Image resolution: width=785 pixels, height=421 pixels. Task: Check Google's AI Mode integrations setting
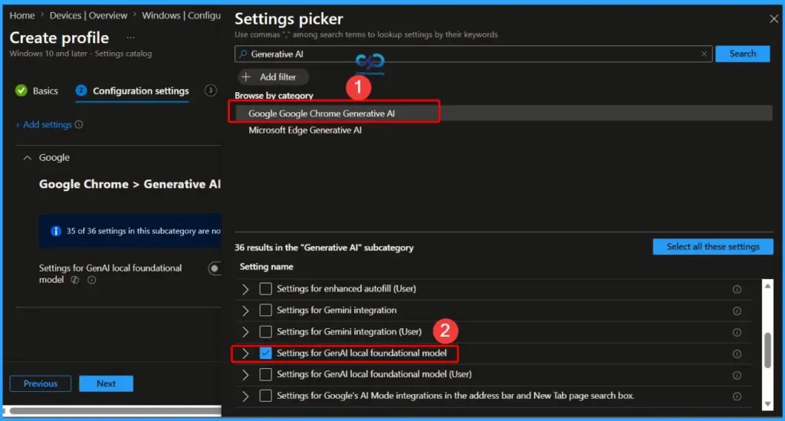pyautogui.click(x=265, y=396)
